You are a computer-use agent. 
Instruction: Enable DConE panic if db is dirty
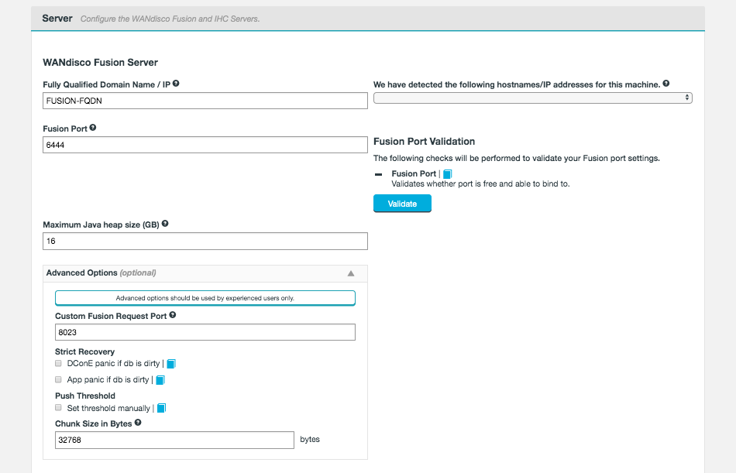point(59,363)
